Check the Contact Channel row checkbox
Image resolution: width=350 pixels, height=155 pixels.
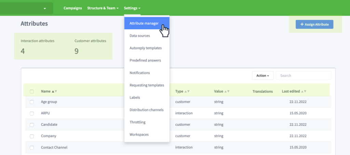[32, 147]
